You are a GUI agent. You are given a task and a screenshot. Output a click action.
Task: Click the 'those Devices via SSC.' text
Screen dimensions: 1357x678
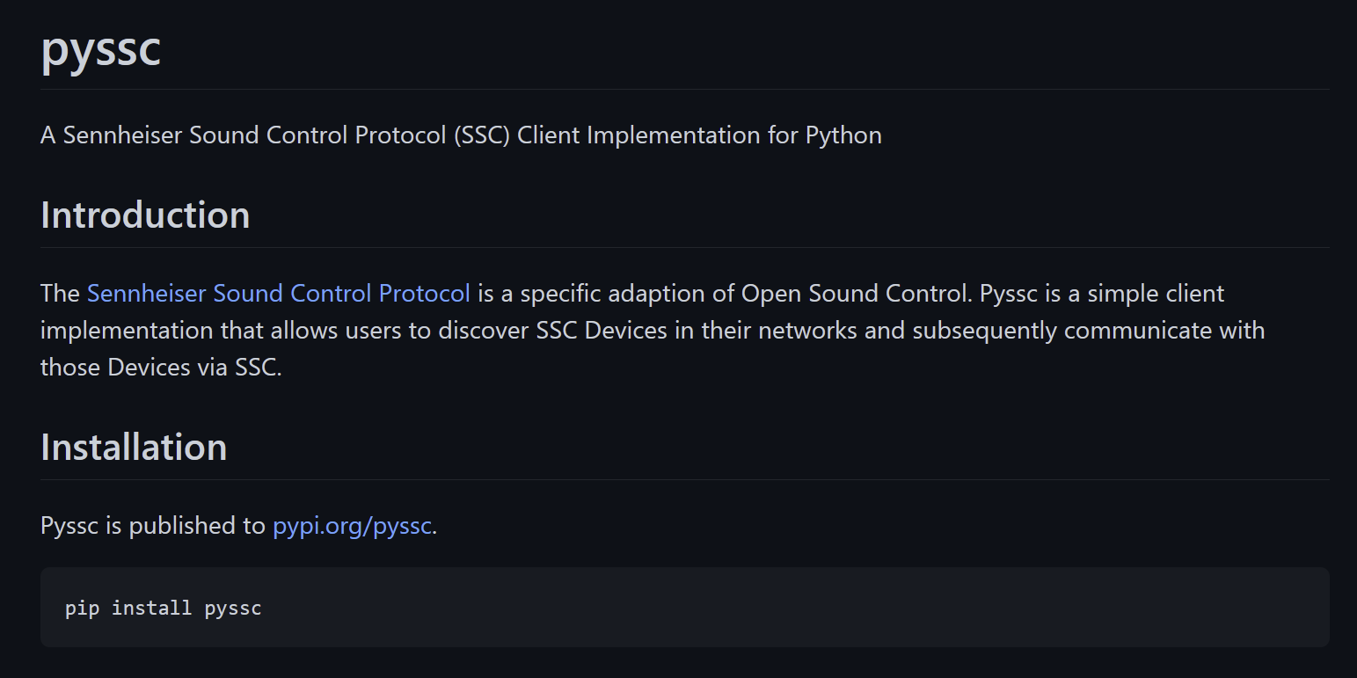[161, 368]
